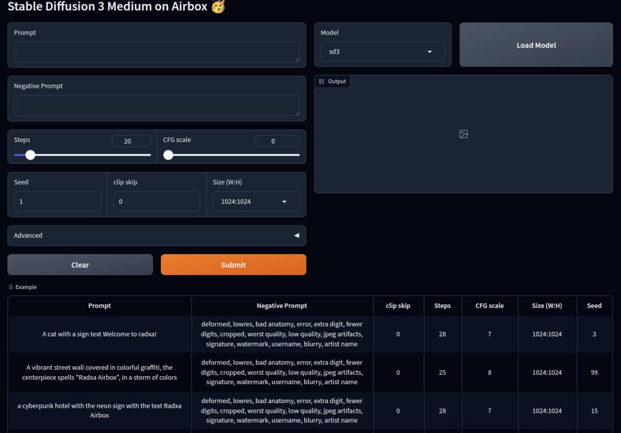Screen dimensions: 621x433
Task: Click the Steps slider handle
Action: [x=30, y=155]
